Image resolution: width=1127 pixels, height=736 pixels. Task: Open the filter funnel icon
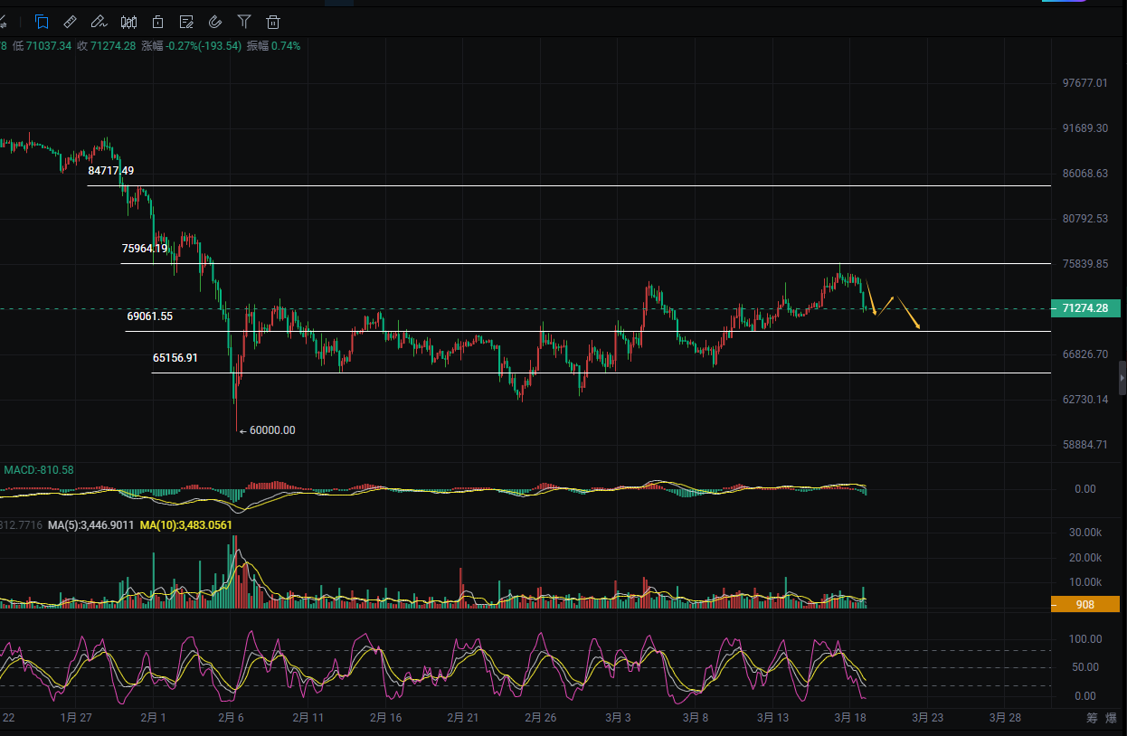[x=244, y=21]
